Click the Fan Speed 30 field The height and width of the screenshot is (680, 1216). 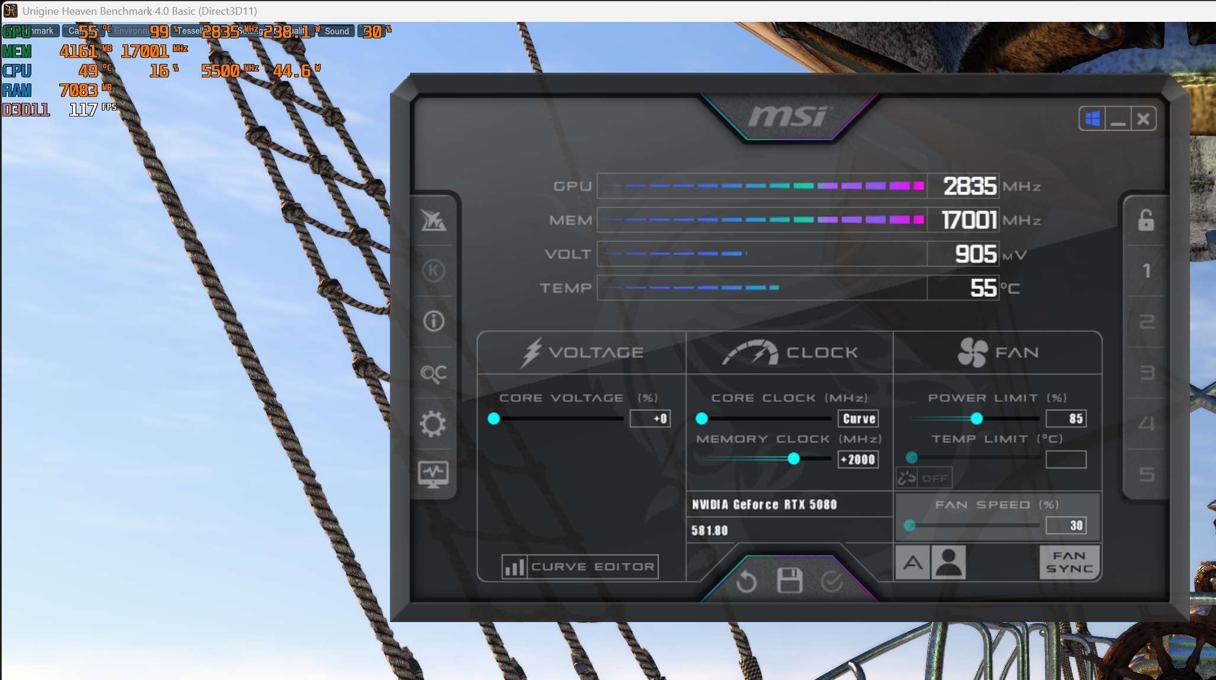[1066, 525]
